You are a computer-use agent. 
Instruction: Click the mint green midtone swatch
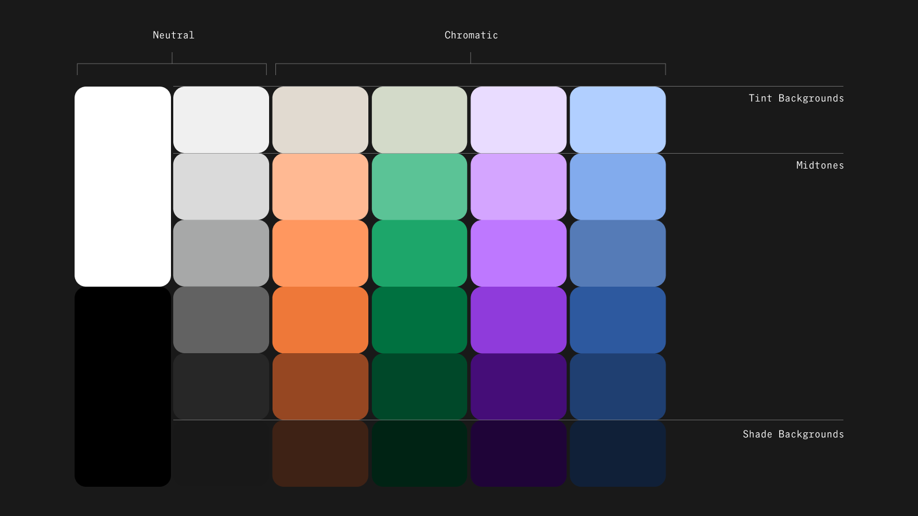[x=419, y=186]
